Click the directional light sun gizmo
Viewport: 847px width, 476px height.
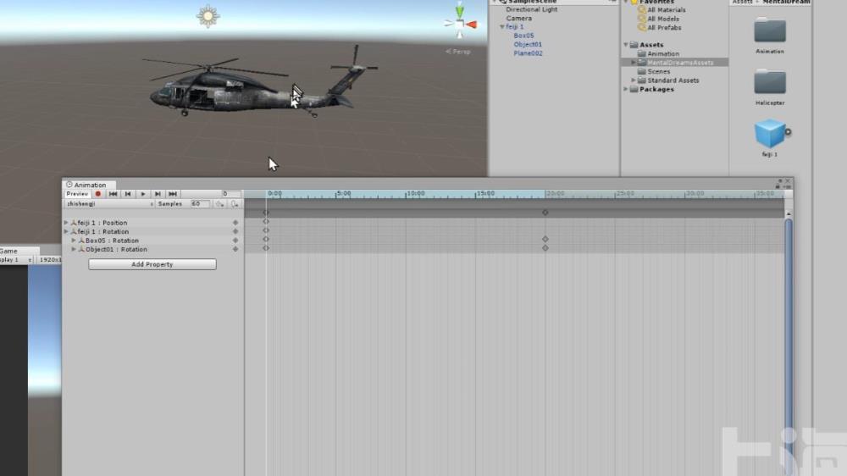208,16
